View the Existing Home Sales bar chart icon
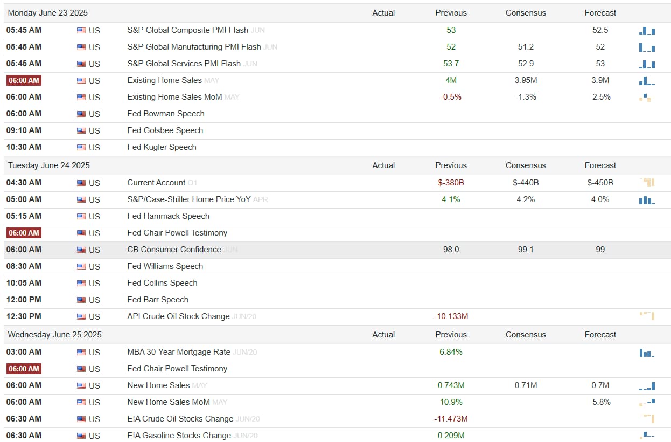The image size is (671, 442). pyautogui.click(x=647, y=81)
